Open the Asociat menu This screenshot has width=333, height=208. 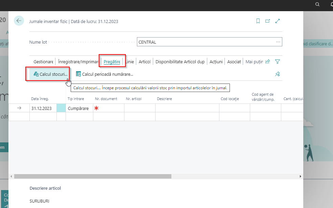[x=234, y=62]
